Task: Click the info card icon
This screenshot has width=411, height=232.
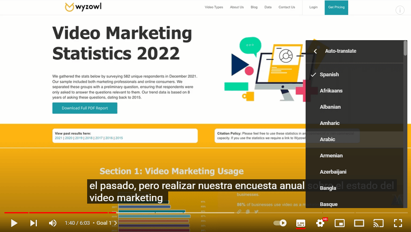Action: [400, 10]
